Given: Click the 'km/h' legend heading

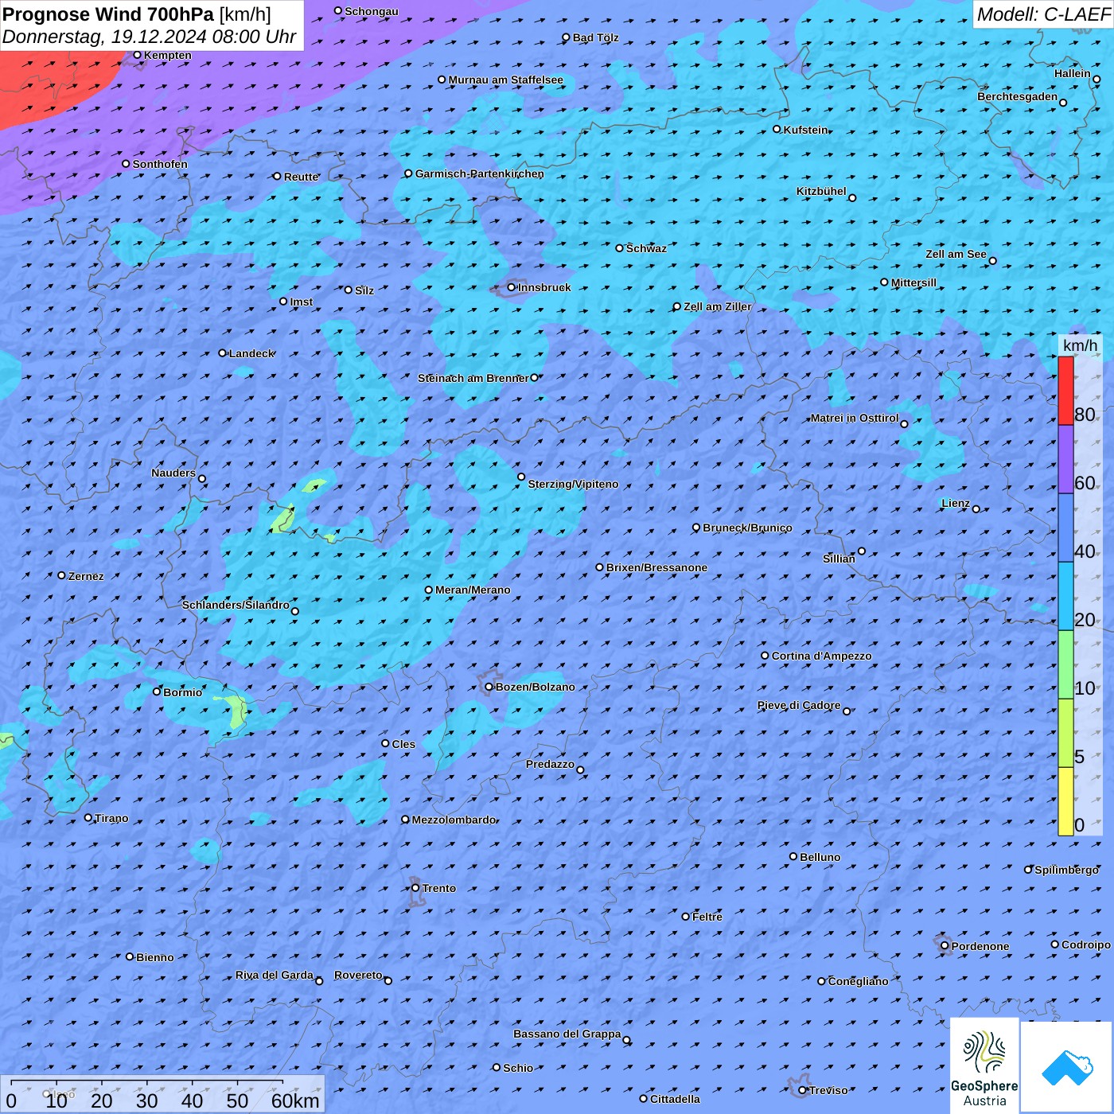Looking at the screenshot, I should 1081,345.
